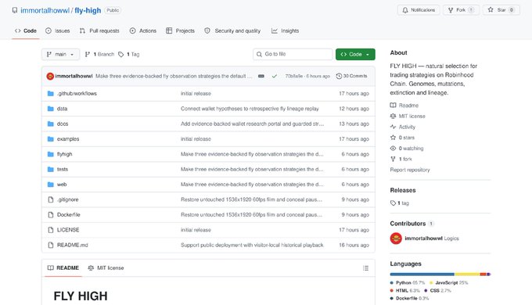Open the README.md file

tap(72, 246)
